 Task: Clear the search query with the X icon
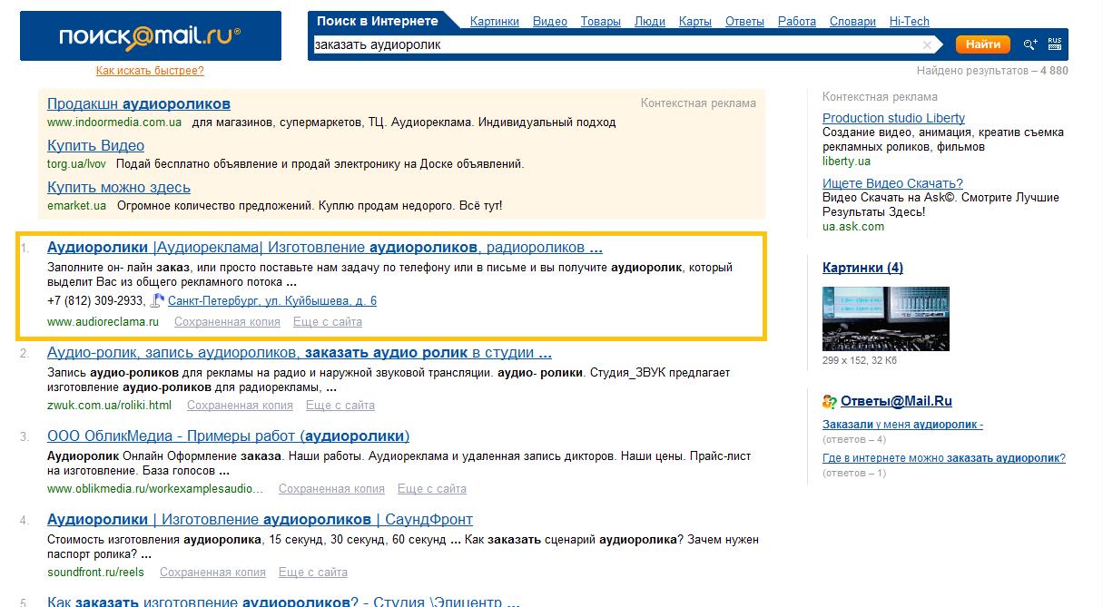pyautogui.click(x=927, y=44)
